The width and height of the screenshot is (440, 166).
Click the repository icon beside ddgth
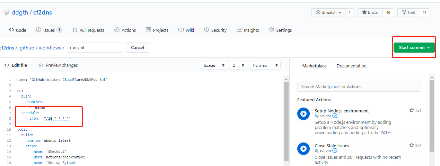[7, 12]
